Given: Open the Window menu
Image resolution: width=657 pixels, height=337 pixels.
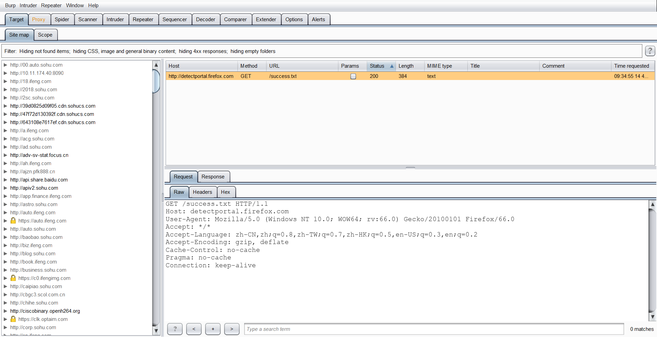Looking at the screenshot, I should point(75,5).
